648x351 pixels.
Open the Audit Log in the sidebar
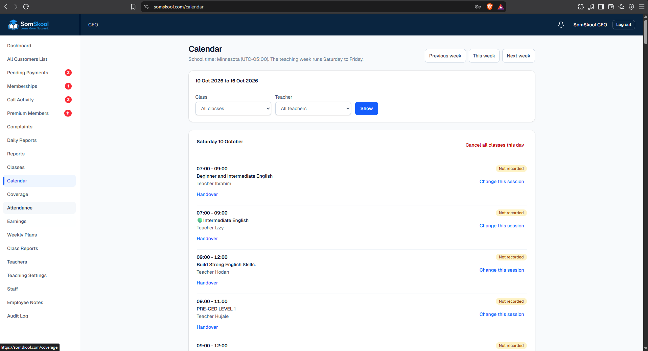coord(39,316)
